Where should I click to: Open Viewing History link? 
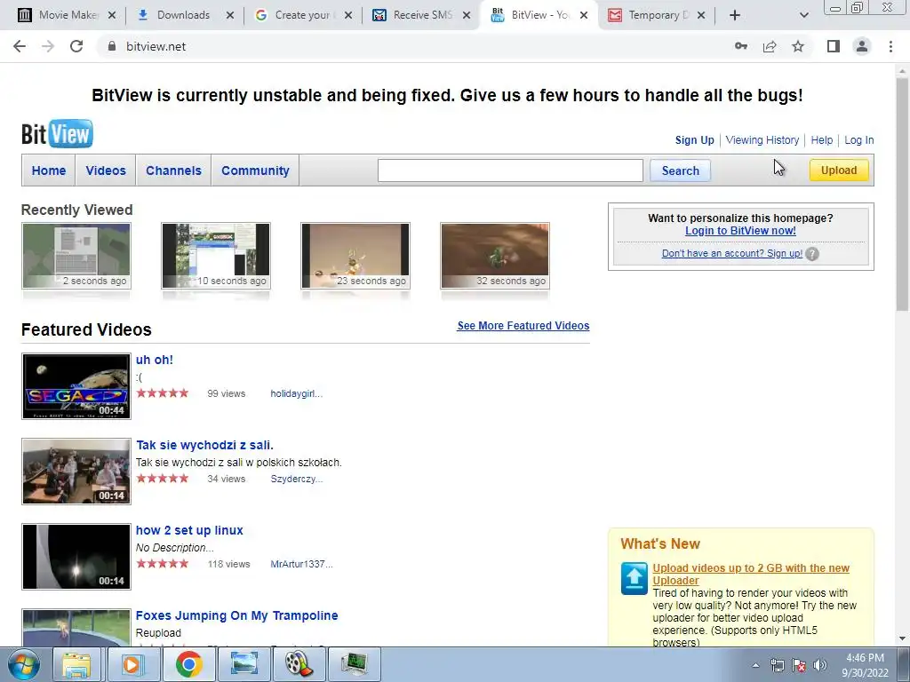point(762,139)
